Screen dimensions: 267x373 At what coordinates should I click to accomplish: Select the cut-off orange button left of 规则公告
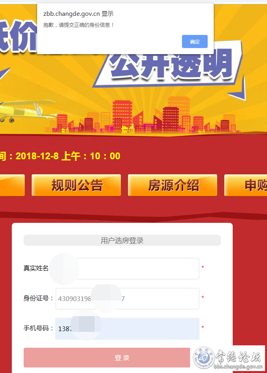click(x=12, y=185)
